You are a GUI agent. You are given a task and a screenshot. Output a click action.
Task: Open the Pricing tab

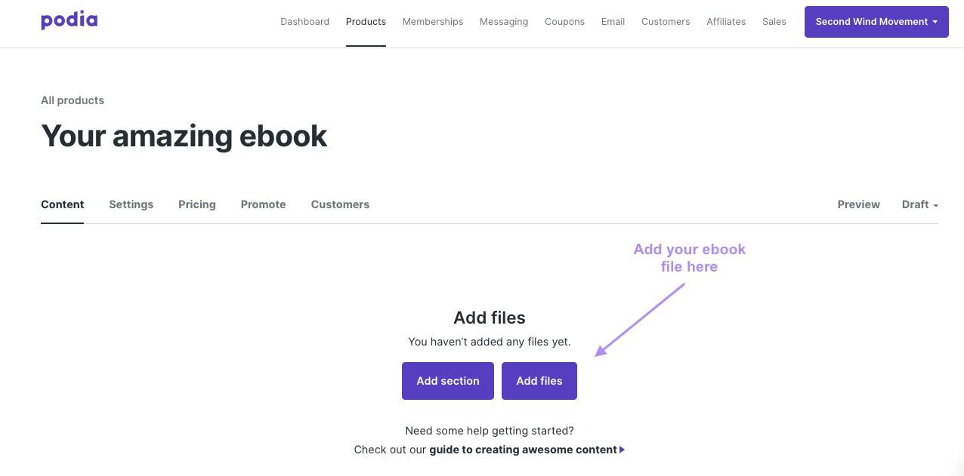tap(197, 204)
